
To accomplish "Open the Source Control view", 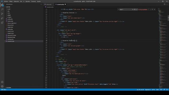I will pos(2,14).
